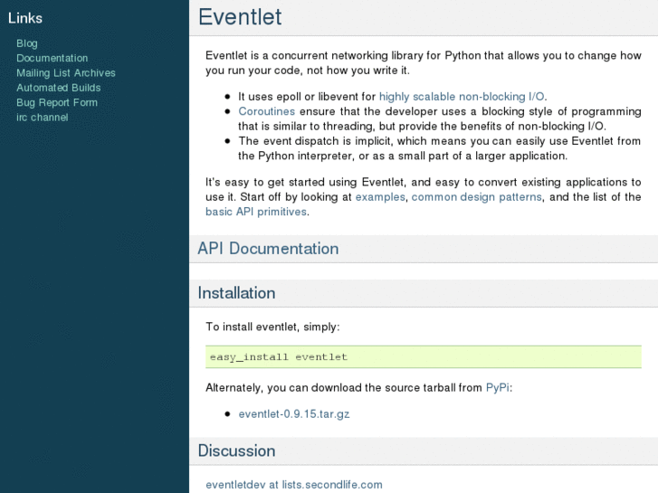Download eventlet-0.9.15.tar.gz tarball
The image size is (658, 493).
(x=294, y=413)
